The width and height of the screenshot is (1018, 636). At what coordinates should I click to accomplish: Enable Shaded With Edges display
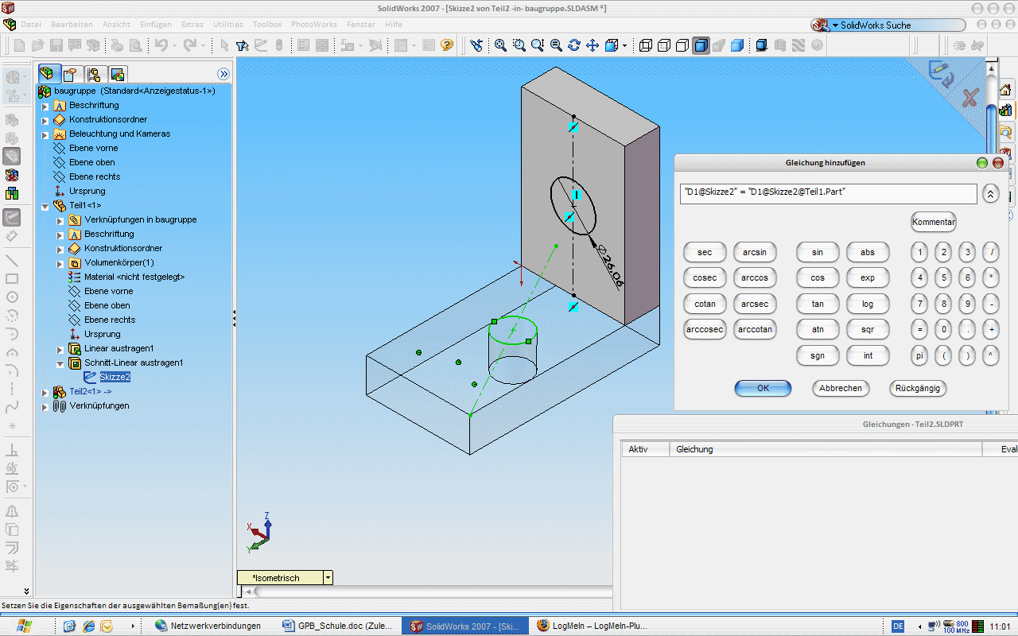pos(701,45)
